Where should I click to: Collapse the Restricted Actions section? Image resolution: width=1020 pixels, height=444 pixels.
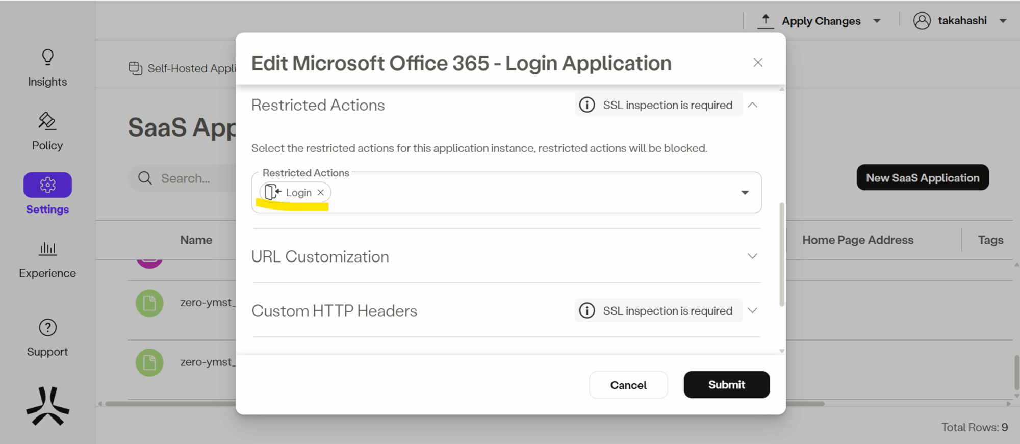752,105
